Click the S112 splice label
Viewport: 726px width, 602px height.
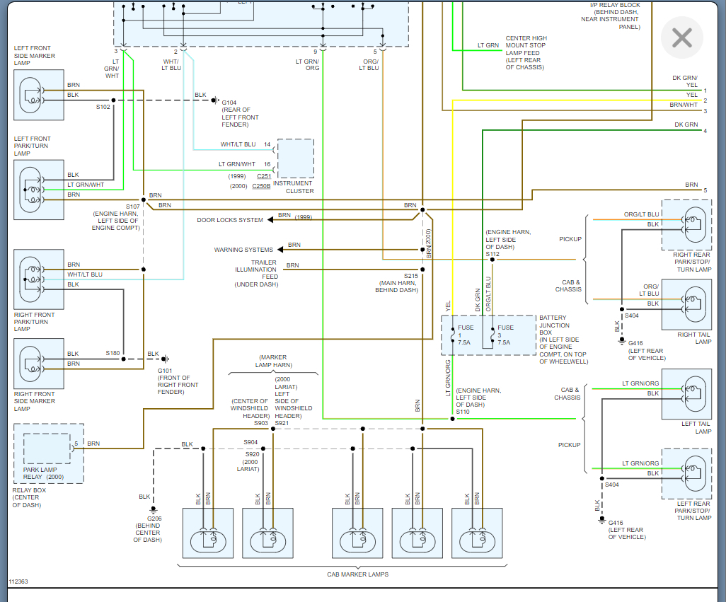pyautogui.click(x=492, y=254)
